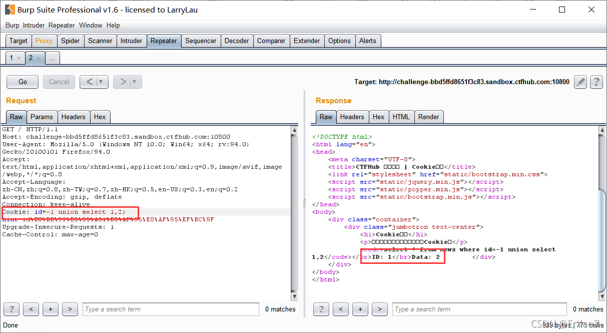Switch to the Sequencer tab
This screenshot has width=607, height=333.
pyautogui.click(x=201, y=41)
